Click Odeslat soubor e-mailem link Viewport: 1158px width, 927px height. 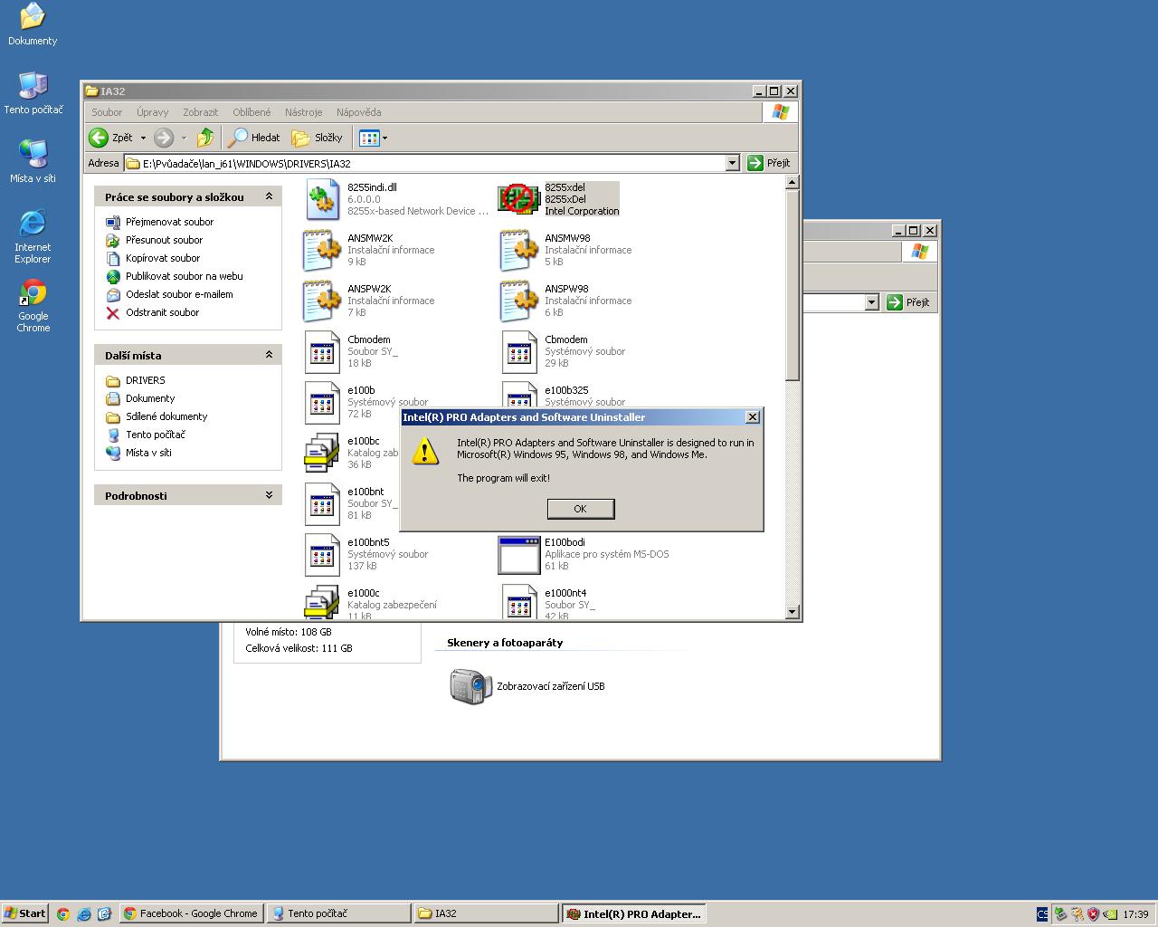point(179,294)
